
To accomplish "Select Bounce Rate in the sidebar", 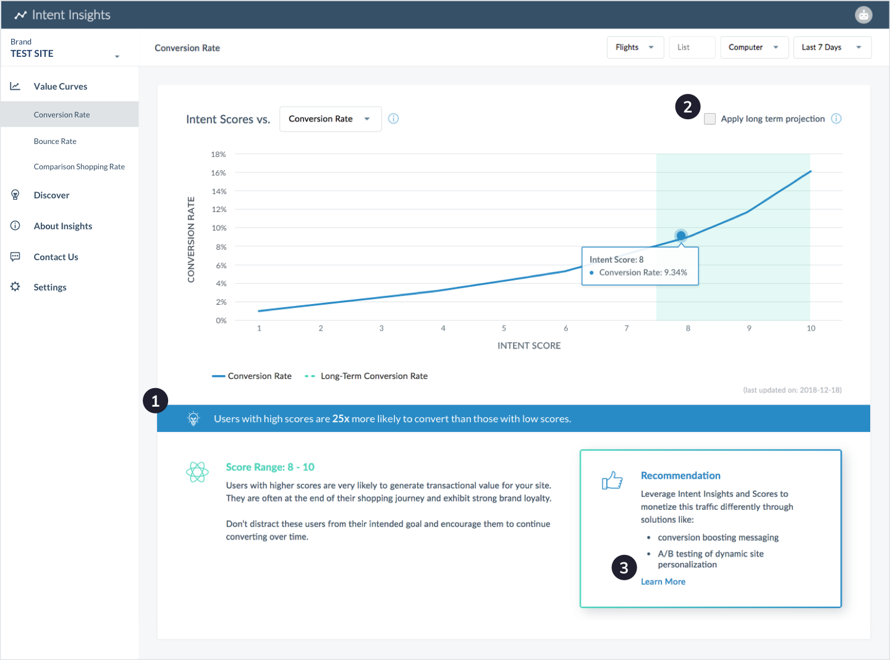I will tap(55, 142).
